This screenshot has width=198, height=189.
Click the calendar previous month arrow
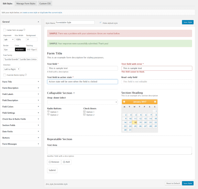(x=124, y=102)
